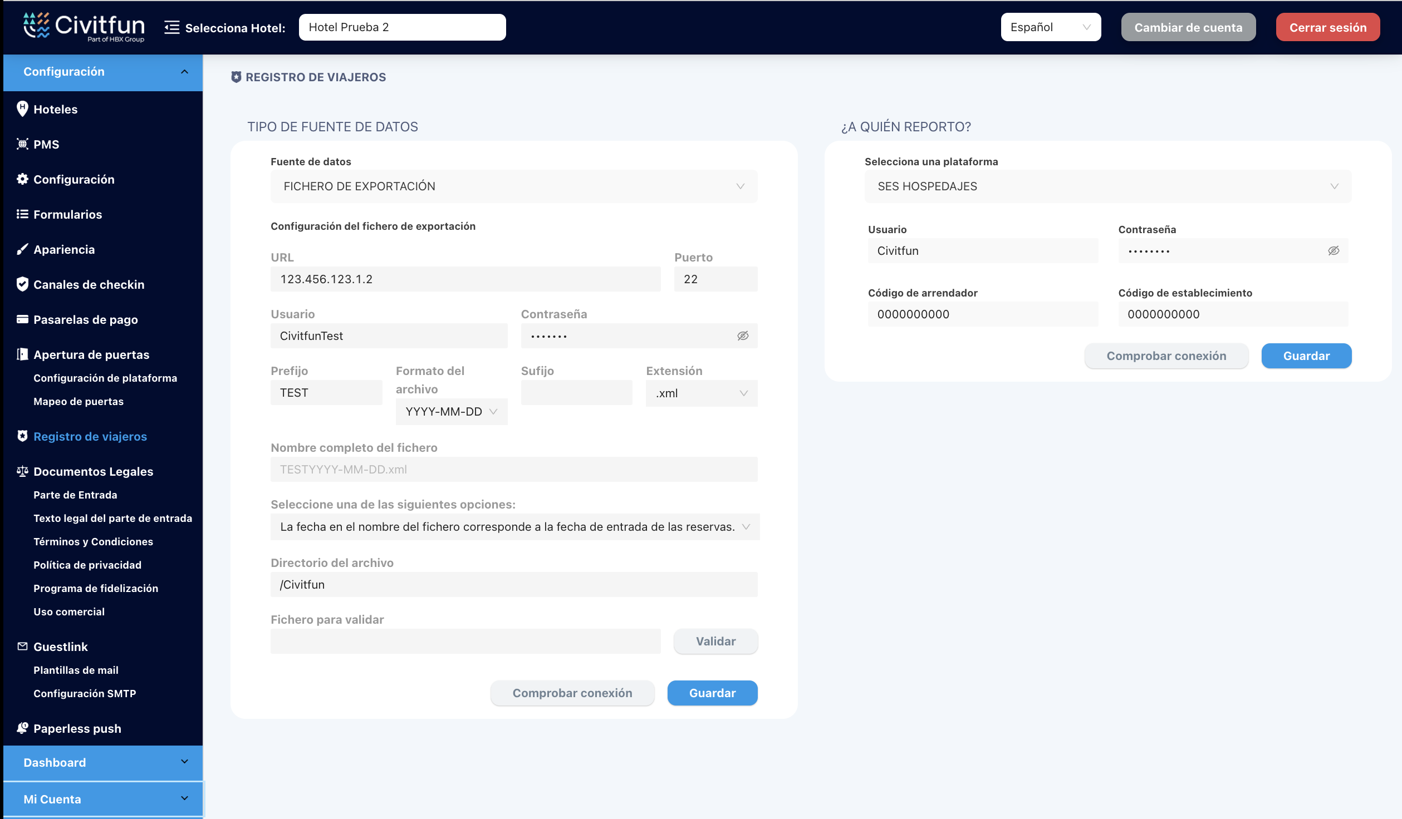Click the Prefijo TEST field
1402x819 pixels.
pos(326,393)
